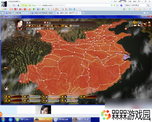Click the triple-arrow fastest speed button

(x=13, y=30)
